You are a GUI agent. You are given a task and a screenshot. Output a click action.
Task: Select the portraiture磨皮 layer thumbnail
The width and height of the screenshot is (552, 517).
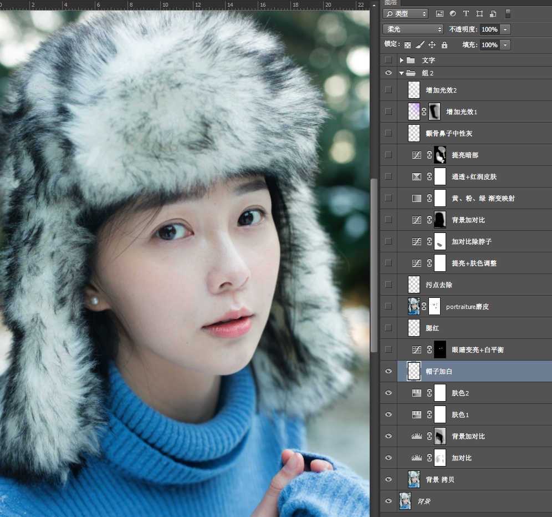tap(413, 306)
